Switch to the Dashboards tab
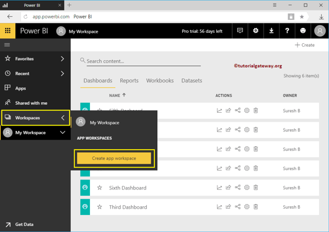Screen dimensions: 329x232 98,81
